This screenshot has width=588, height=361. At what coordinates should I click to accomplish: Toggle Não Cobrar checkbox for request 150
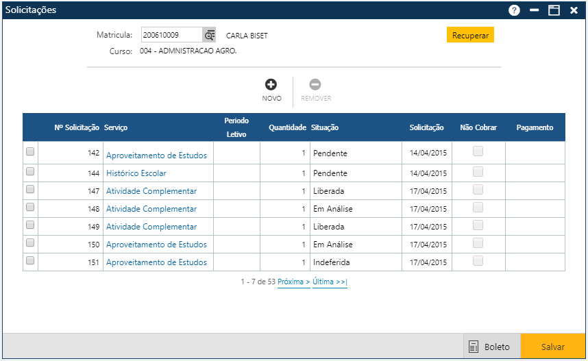pos(478,243)
